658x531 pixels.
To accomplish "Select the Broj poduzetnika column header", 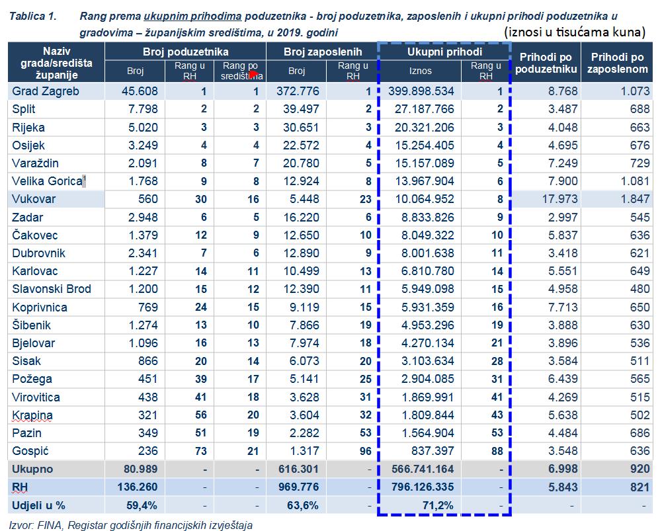I will [185, 52].
